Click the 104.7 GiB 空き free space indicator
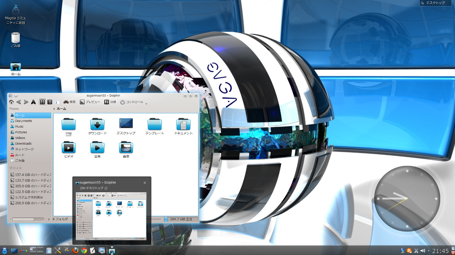 click(181, 219)
